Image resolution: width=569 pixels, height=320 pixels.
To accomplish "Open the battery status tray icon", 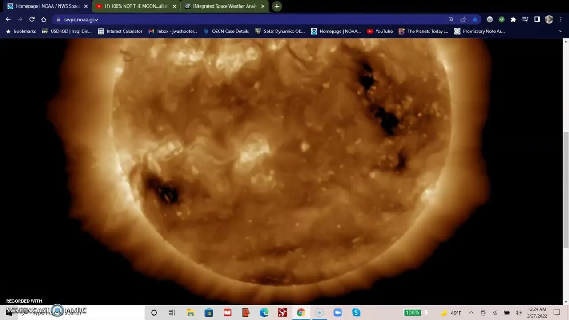I will point(507,313).
